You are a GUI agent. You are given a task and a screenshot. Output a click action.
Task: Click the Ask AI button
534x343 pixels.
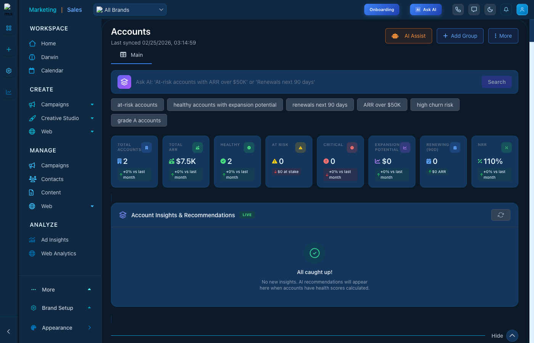coord(426,10)
